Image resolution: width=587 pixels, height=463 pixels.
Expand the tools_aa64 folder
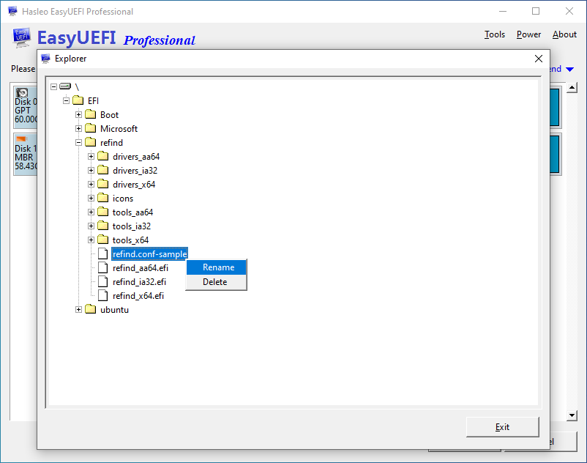pyautogui.click(x=91, y=212)
